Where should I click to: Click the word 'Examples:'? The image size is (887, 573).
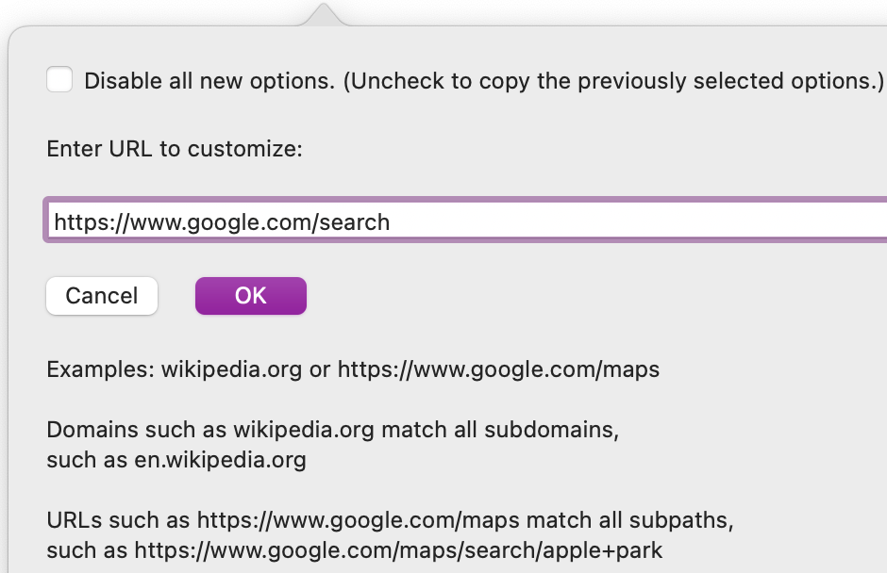click(100, 369)
